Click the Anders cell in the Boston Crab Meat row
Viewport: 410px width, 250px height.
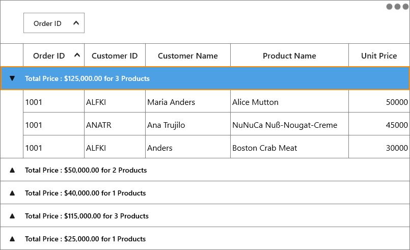pos(188,147)
